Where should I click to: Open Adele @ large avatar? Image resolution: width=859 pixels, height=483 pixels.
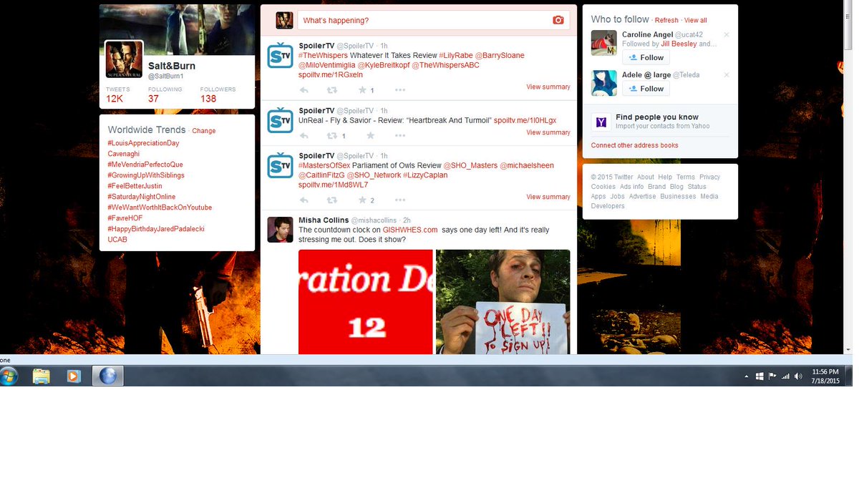click(x=603, y=83)
